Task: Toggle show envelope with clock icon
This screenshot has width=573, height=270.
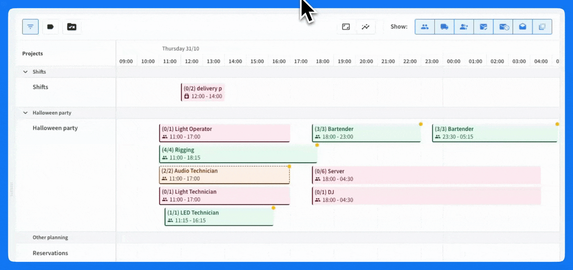Action: pyautogui.click(x=503, y=27)
